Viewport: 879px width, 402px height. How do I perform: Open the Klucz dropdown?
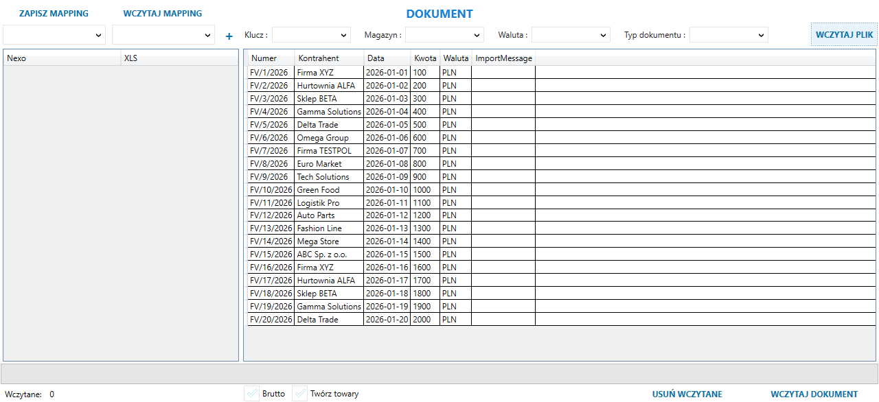point(311,35)
